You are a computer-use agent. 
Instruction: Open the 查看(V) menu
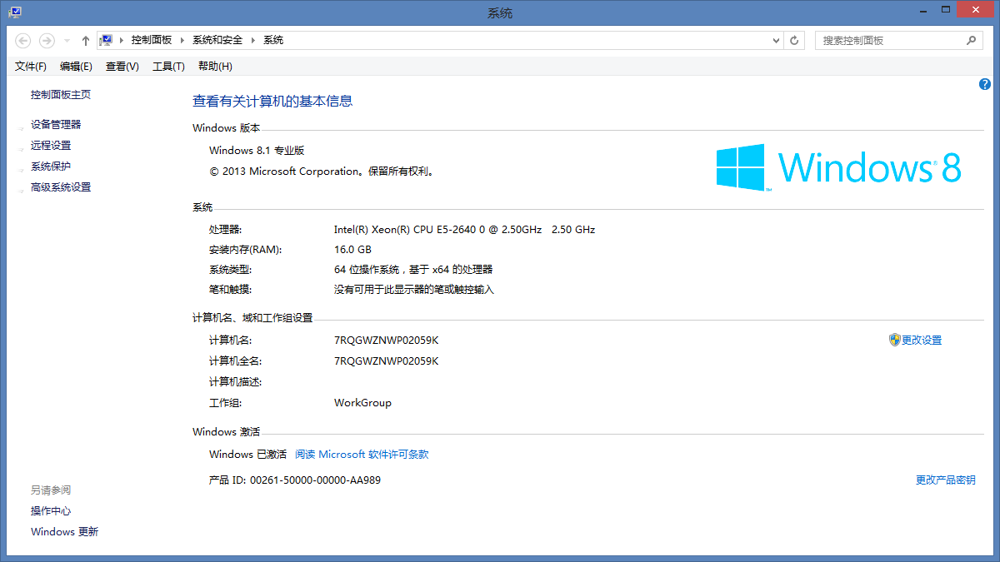(x=122, y=67)
